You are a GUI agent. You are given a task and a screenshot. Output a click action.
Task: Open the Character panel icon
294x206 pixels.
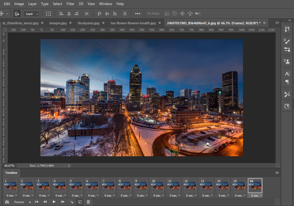pos(287,74)
